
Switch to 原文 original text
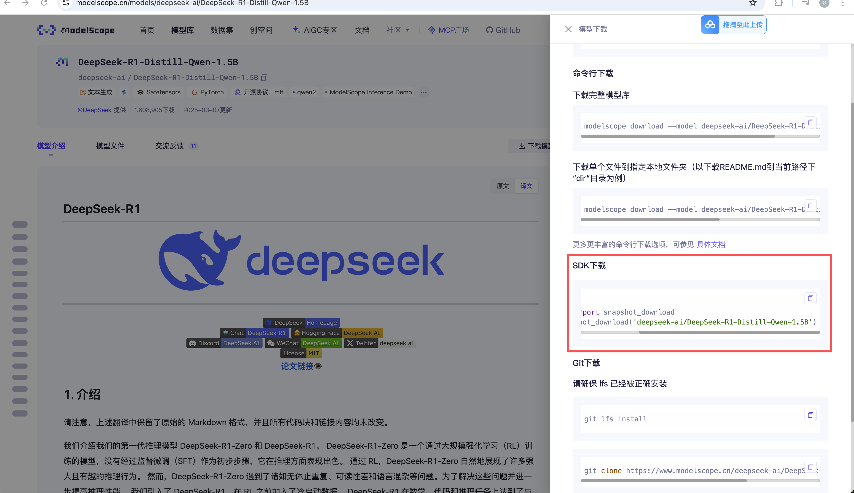click(x=503, y=186)
